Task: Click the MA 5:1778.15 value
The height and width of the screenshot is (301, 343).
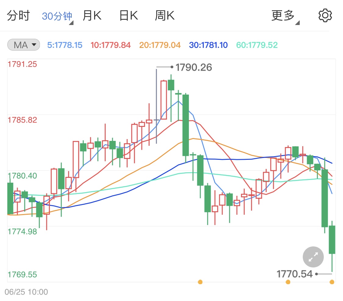Action: (65, 45)
